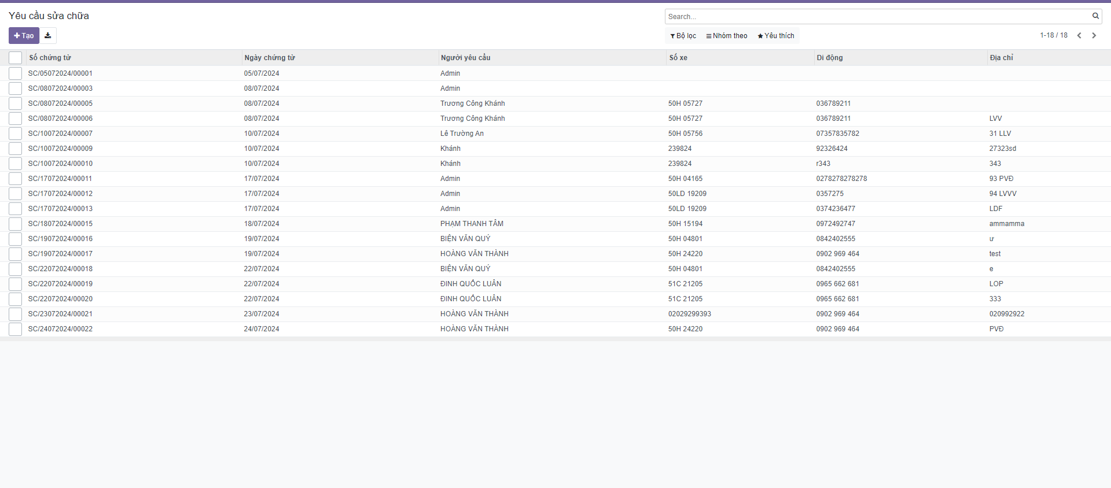Screen dimensions: 1111x488
Task: Sort by Số xe column header
Action: 678,58
